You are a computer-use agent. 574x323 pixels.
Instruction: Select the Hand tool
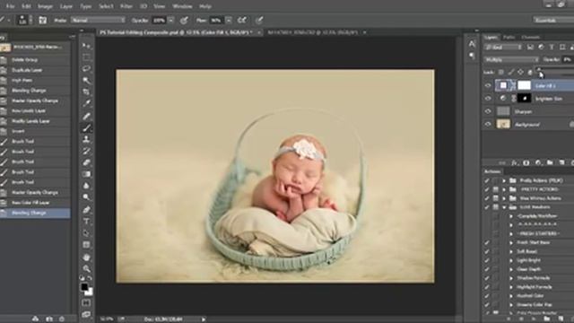tap(86, 258)
